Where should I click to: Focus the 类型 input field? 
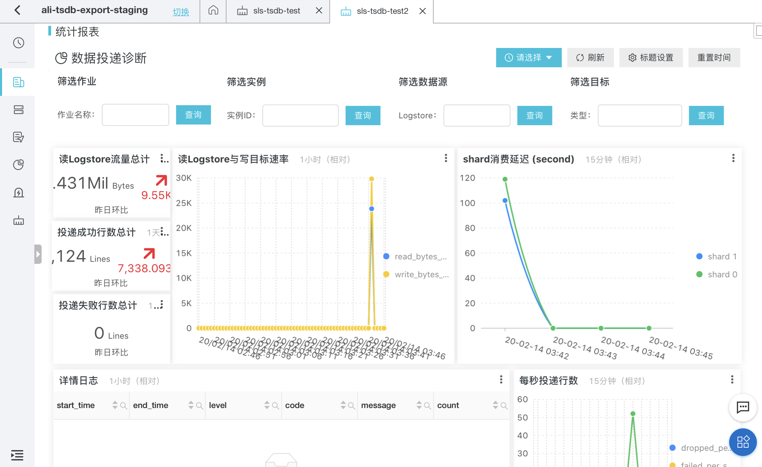tap(640, 116)
